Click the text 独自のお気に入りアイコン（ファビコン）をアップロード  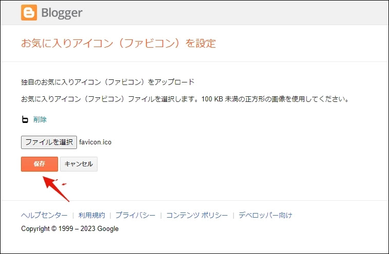pyautogui.click(x=108, y=82)
